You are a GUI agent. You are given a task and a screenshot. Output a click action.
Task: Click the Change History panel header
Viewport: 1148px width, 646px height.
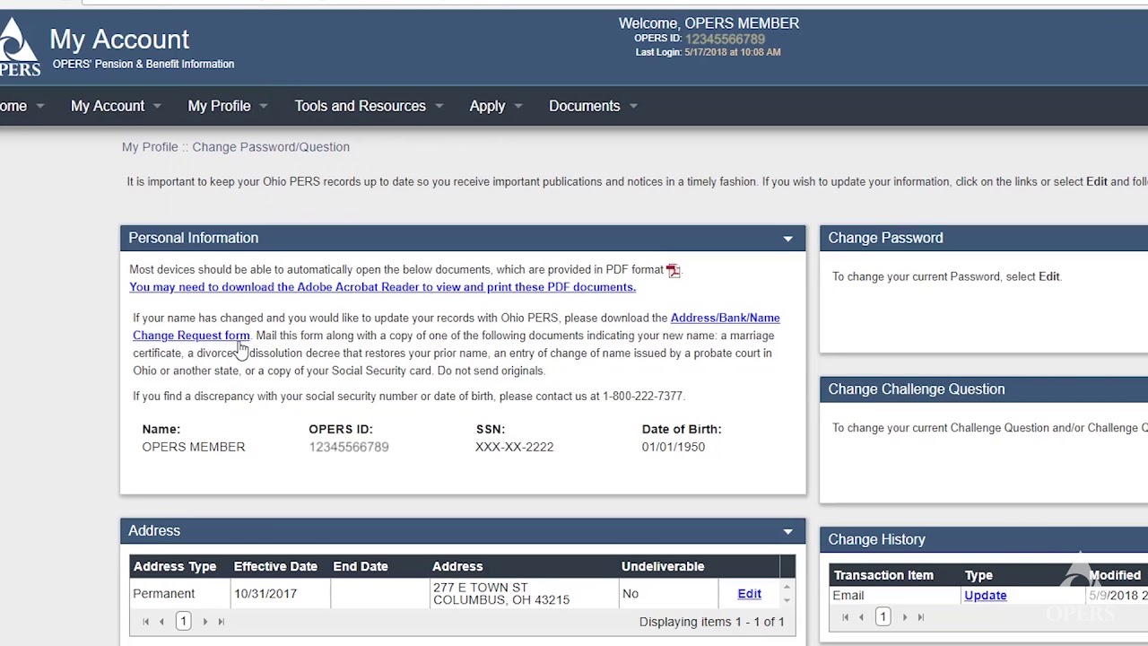pyautogui.click(x=984, y=539)
